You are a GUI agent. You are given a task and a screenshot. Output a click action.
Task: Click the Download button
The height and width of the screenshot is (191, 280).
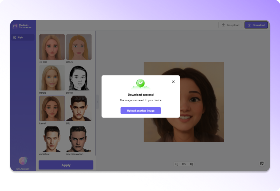pos(256,25)
